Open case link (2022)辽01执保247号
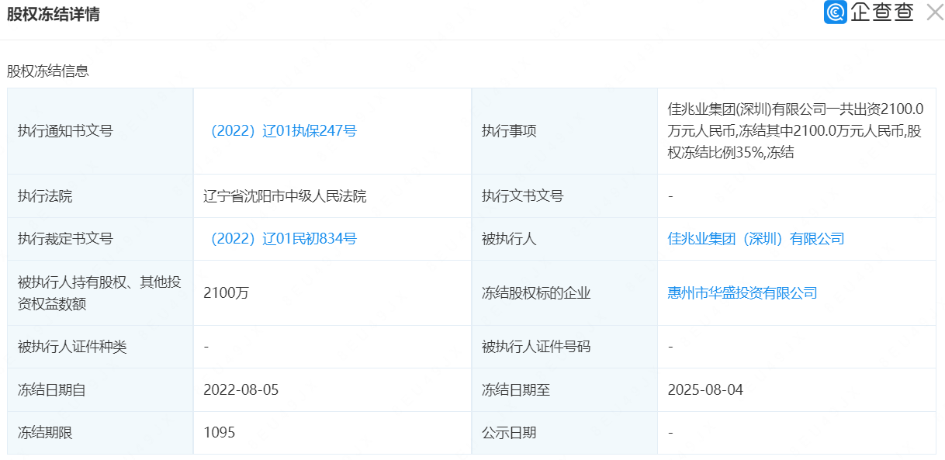 tap(280, 131)
